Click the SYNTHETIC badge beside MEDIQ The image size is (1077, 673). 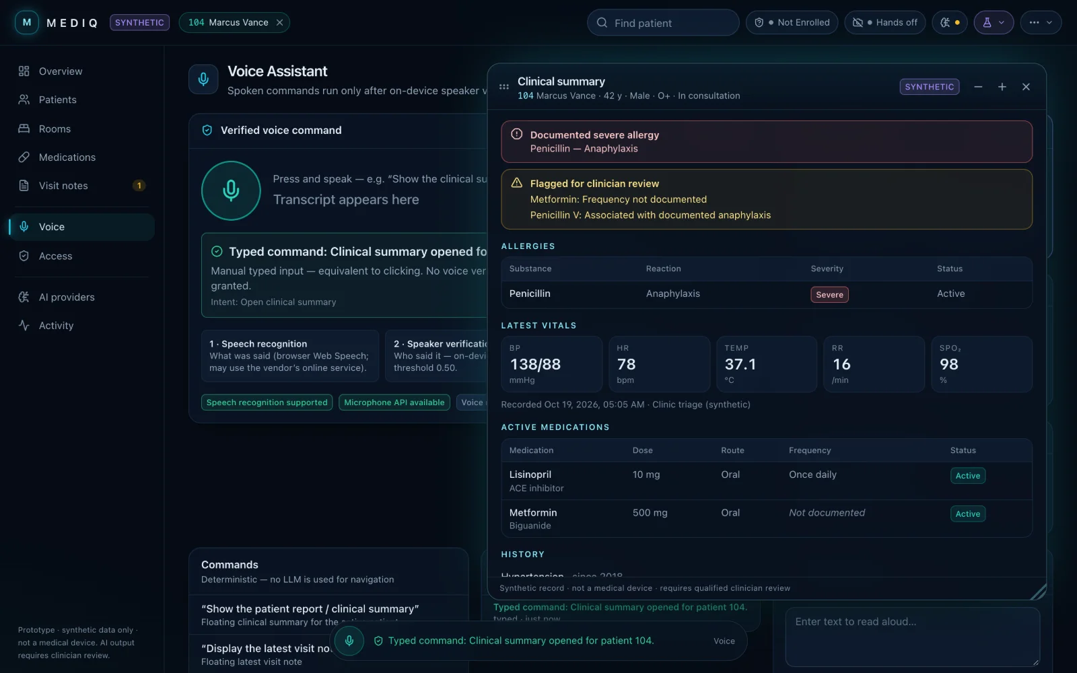pos(139,22)
